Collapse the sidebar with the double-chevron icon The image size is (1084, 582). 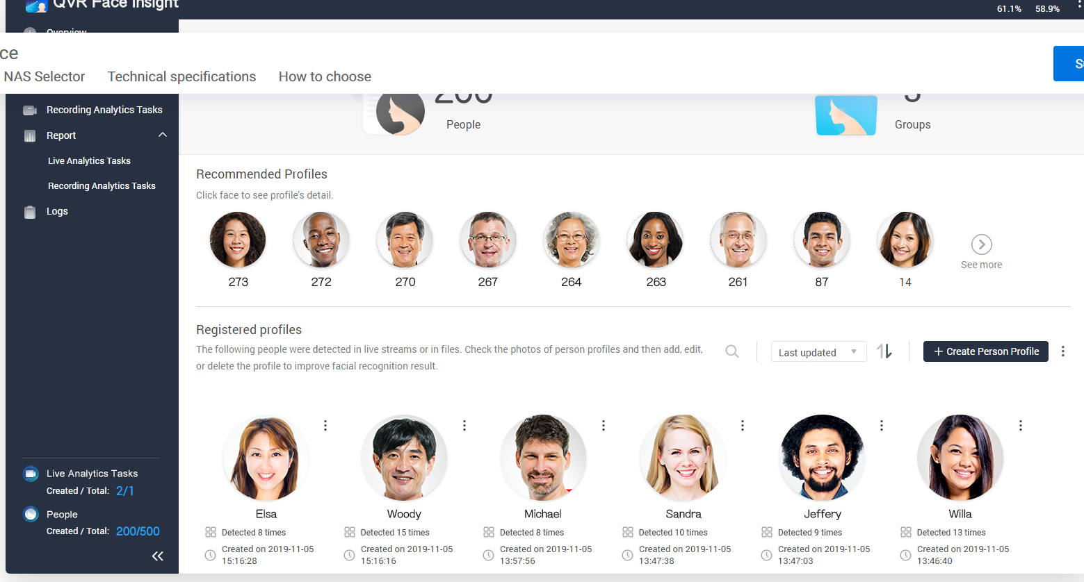pos(158,556)
